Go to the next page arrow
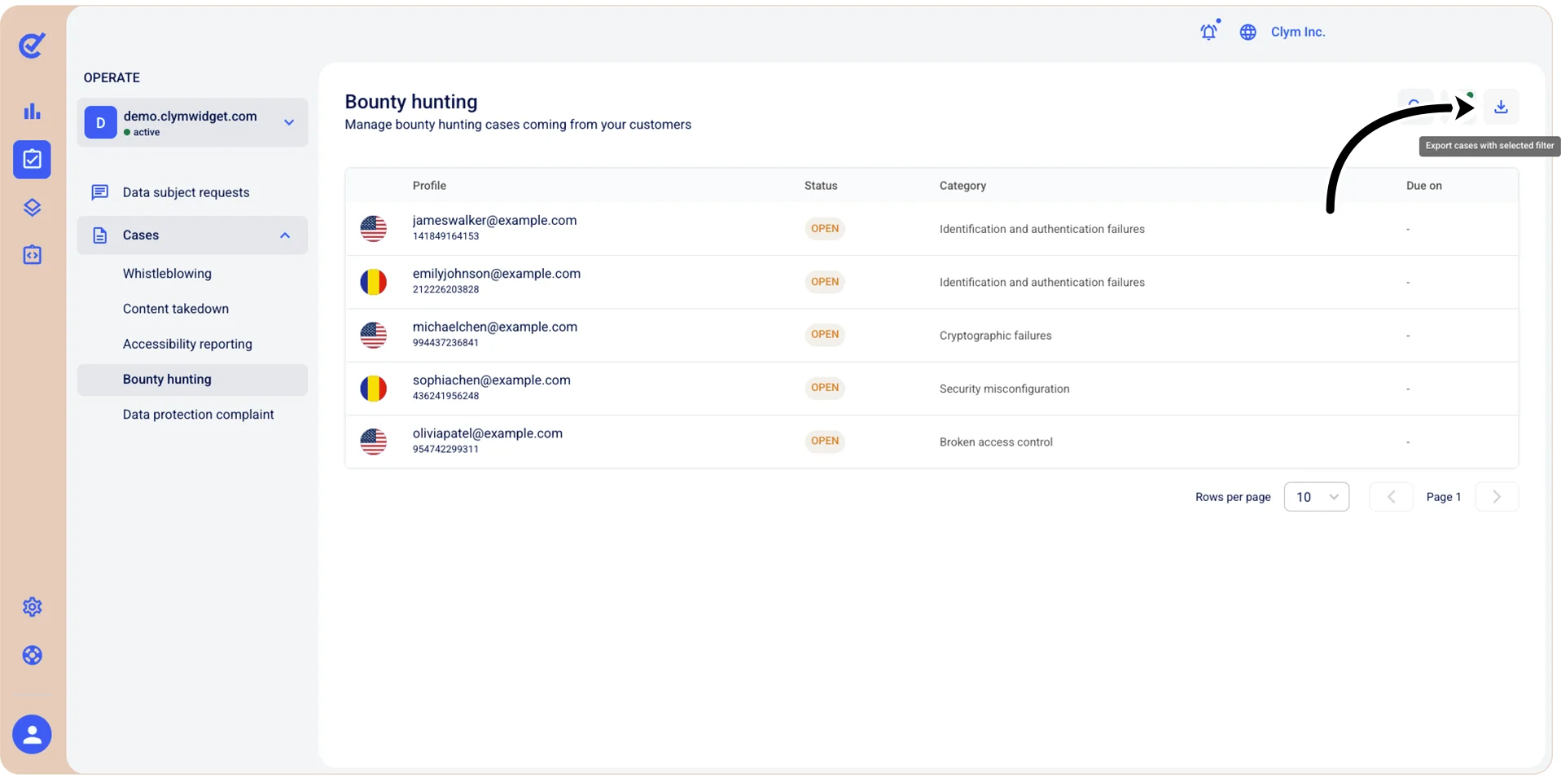The height and width of the screenshot is (778, 1561). point(1497,497)
